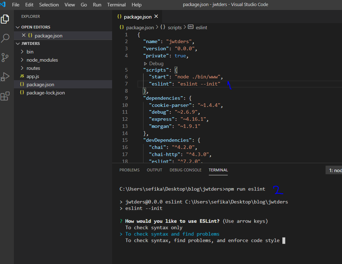Viewport: 342px width, 264px height.
Task: Select the package.json editor tab
Action: (138, 17)
